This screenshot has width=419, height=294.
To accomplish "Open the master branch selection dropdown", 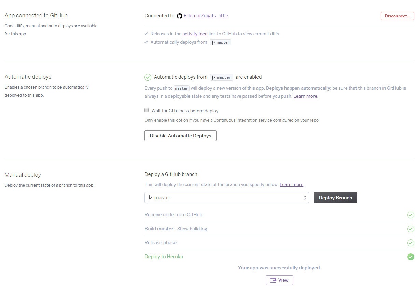I will tap(226, 198).
